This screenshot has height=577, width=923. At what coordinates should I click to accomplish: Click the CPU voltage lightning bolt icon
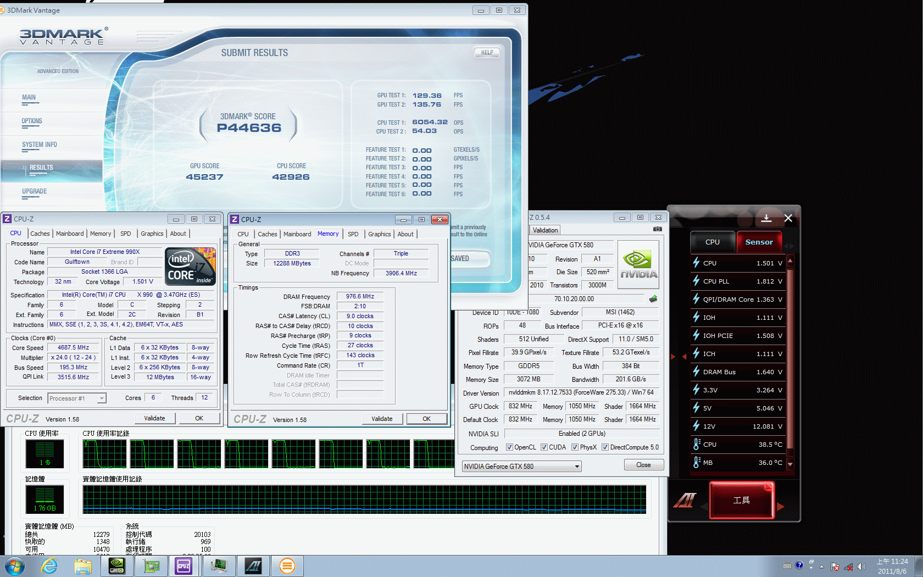[696, 263]
